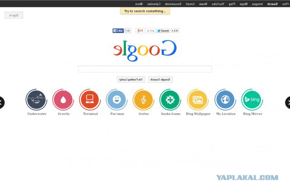Go to previous carousel item with left arrow

click(x=1, y=103)
